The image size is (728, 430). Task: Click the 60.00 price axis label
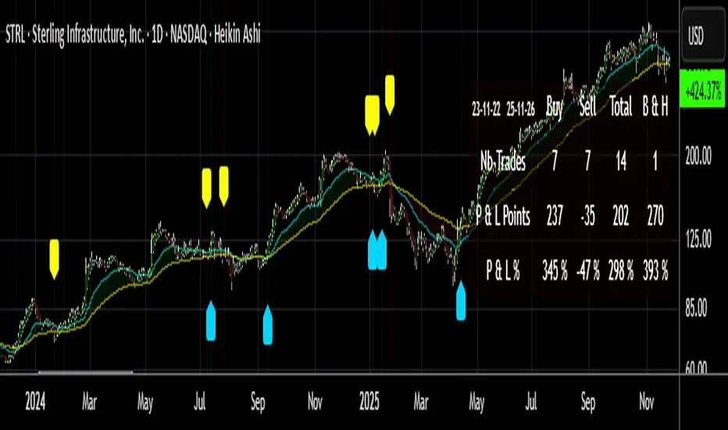(x=696, y=367)
